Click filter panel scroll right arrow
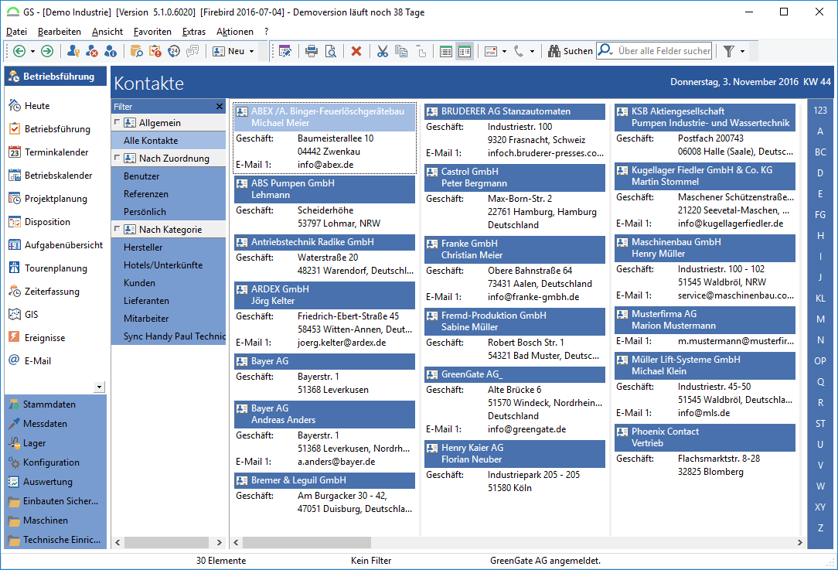Viewport: 838px width, 570px height. tap(219, 542)
